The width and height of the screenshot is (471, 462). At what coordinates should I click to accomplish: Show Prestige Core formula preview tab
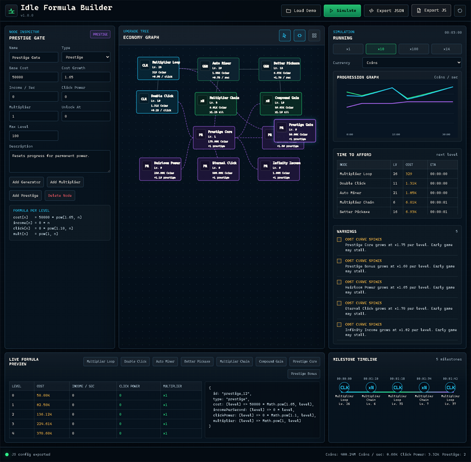click(x=305, y=361)
